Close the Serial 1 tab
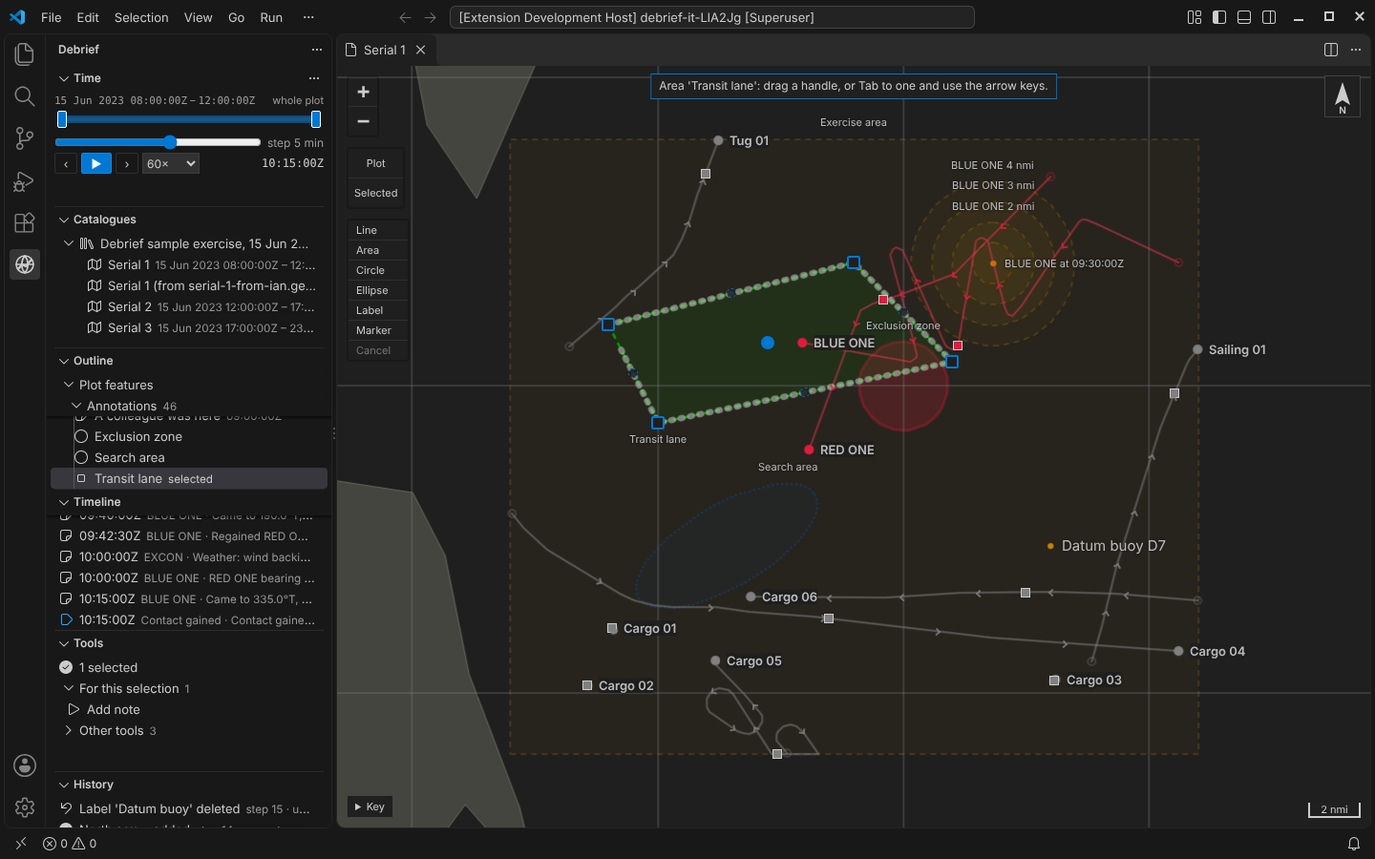Screen dimensions: 1375x859 point(420,50)
